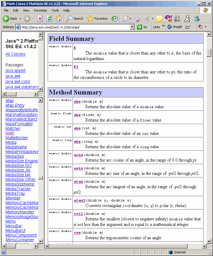213x256 pixels.
Task: Open the abs(float a) method link
Action: click(x=77, y=115)
